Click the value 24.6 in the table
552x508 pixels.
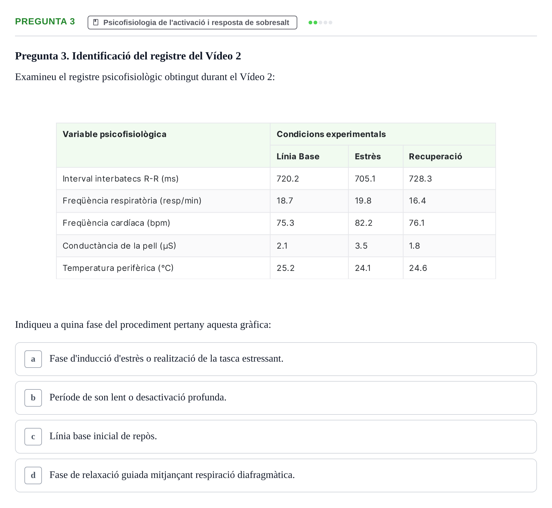pos(418,268)
